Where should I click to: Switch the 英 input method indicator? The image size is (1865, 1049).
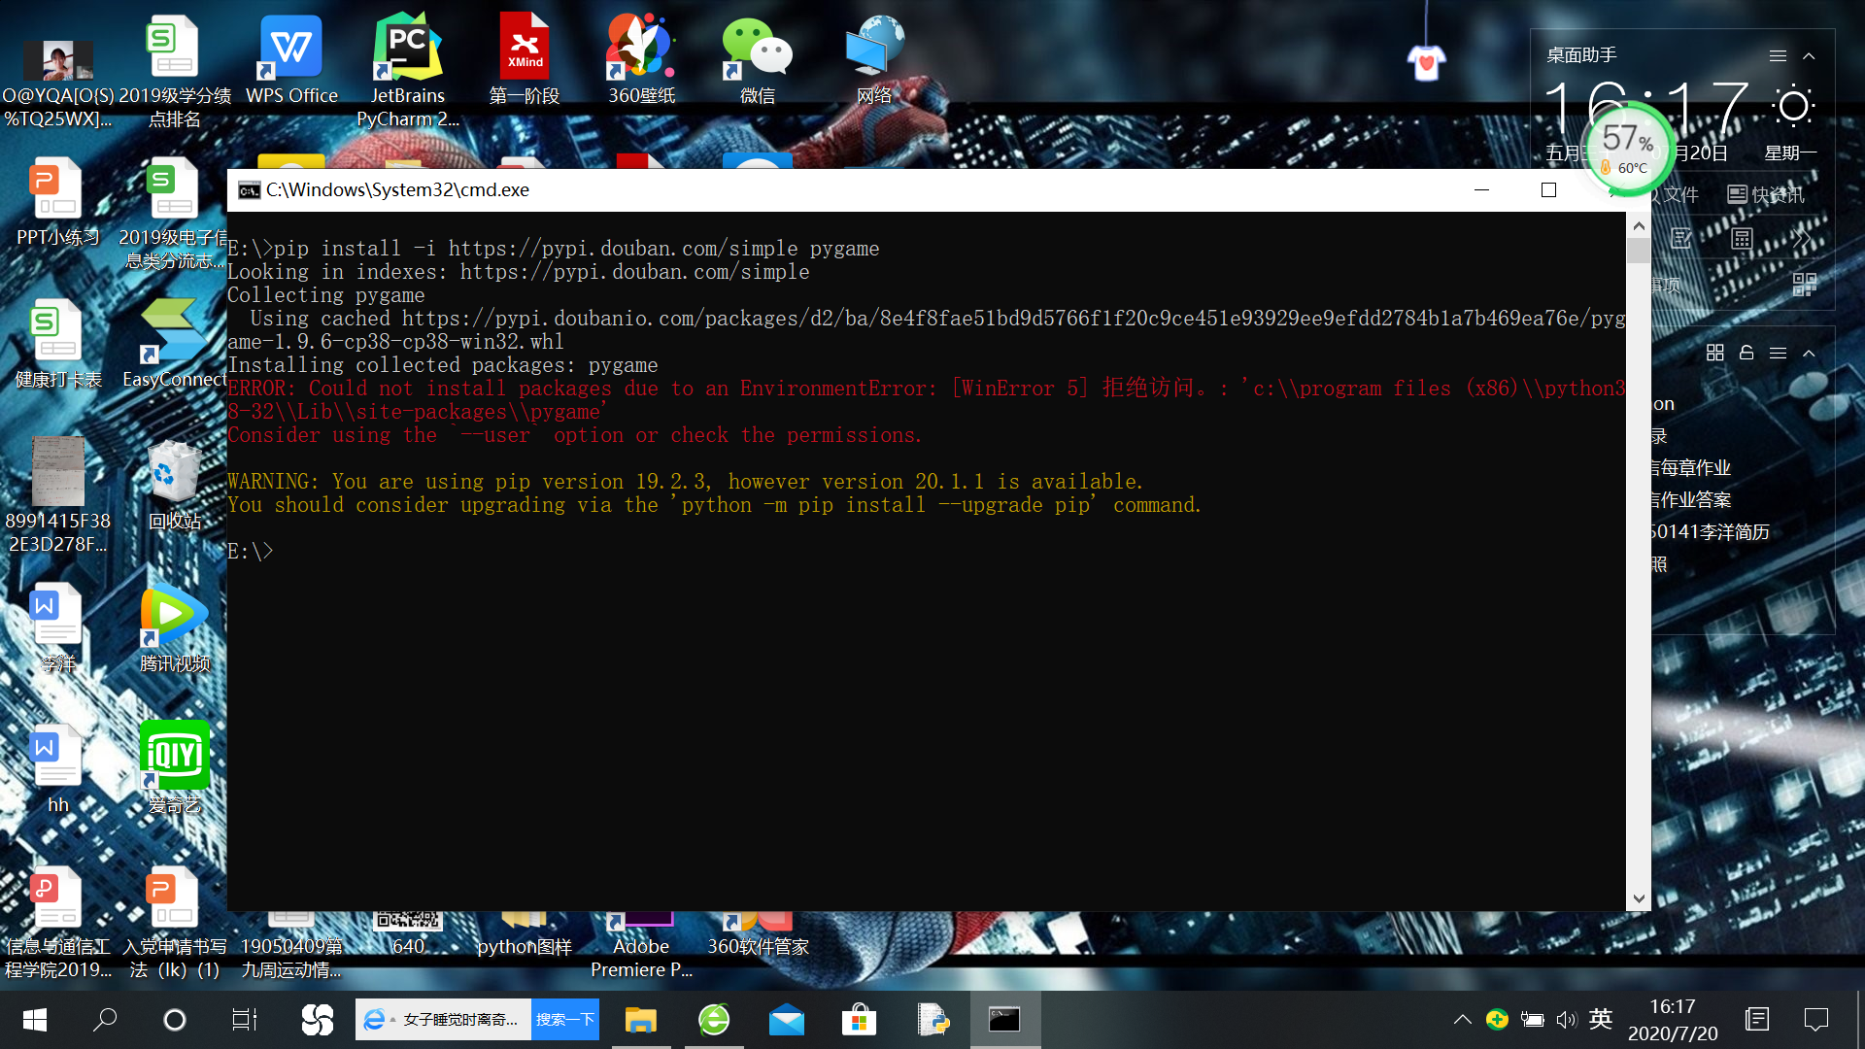pyautogui.click(x=1601, y=1020)
